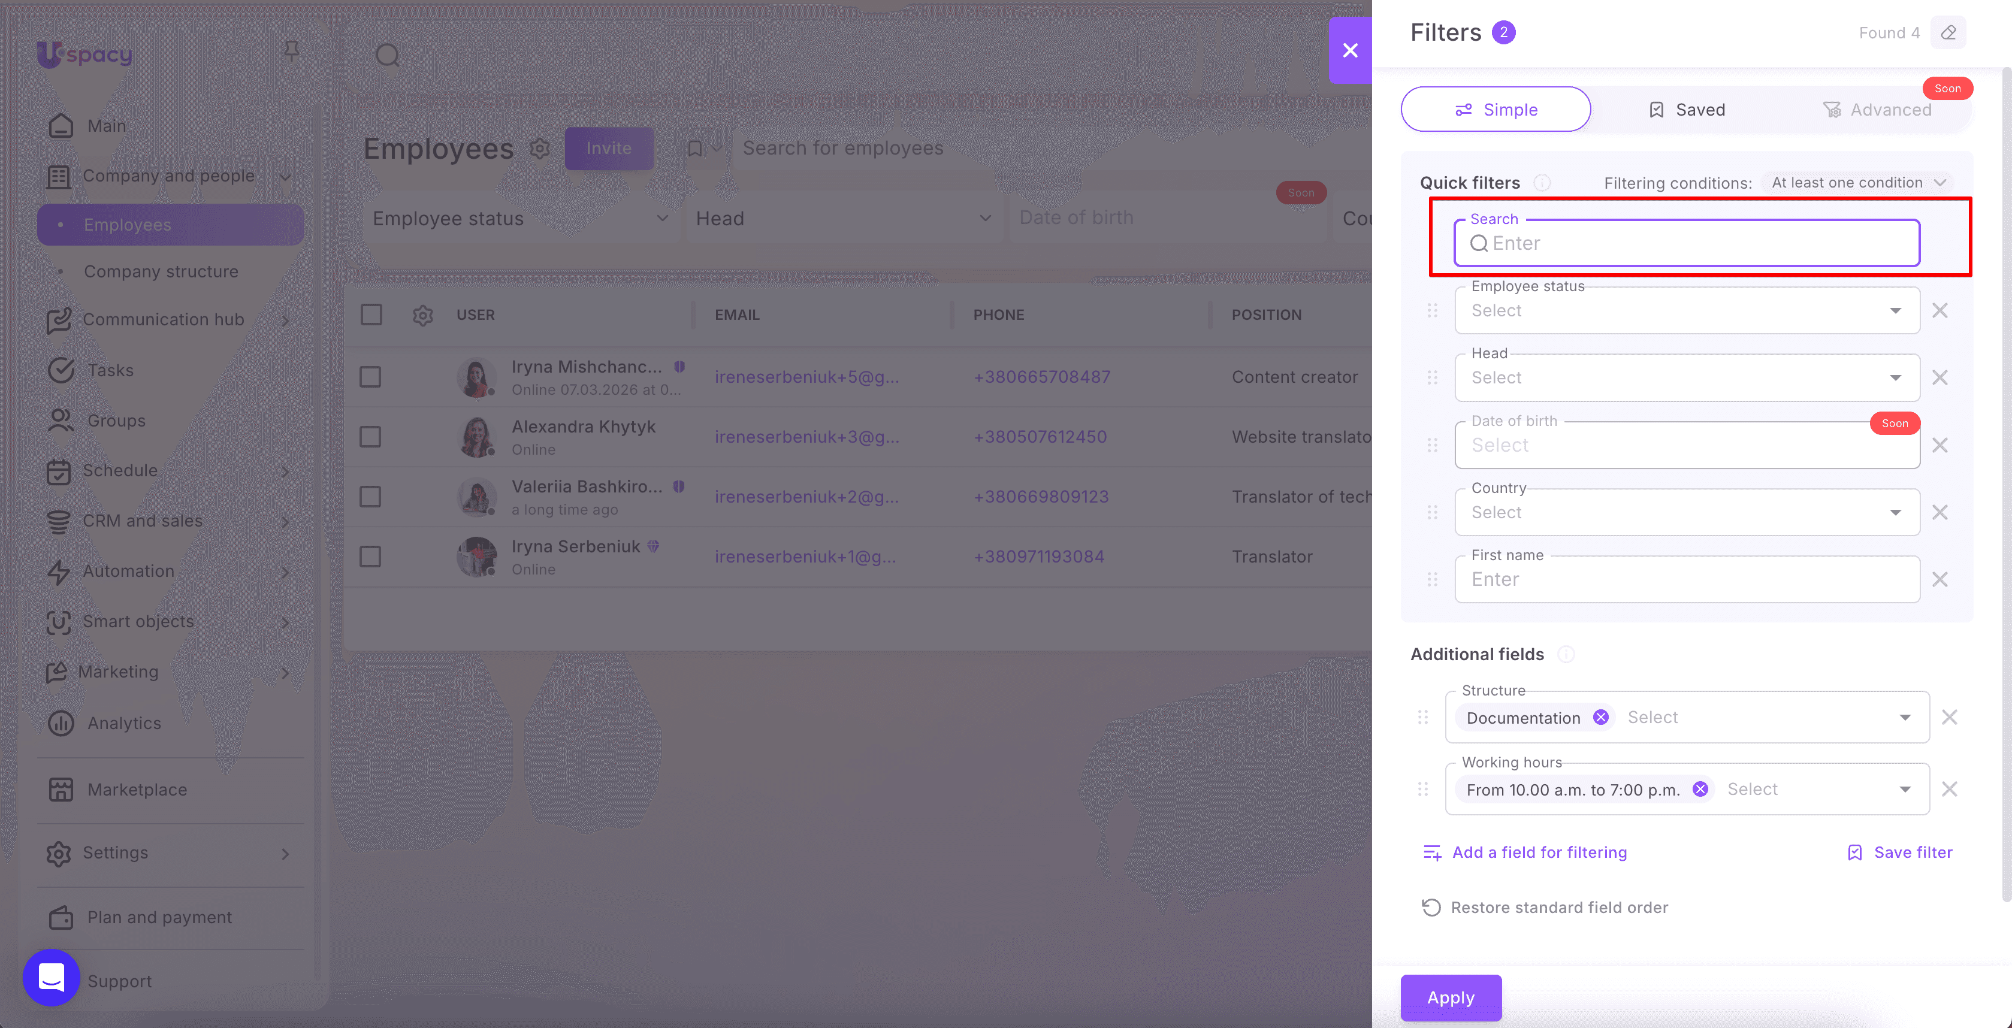
Task: Click the Filters panel Search field
Action: tap(1687, 243)
